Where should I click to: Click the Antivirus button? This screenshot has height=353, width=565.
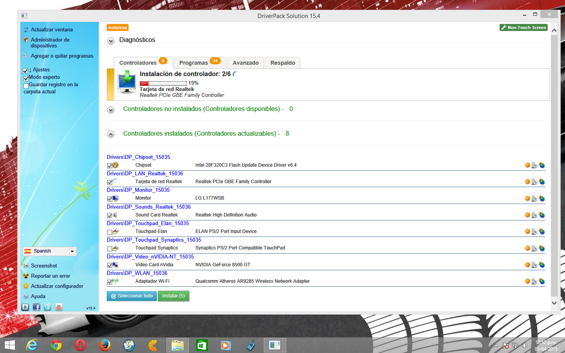(x=118, y=27)
